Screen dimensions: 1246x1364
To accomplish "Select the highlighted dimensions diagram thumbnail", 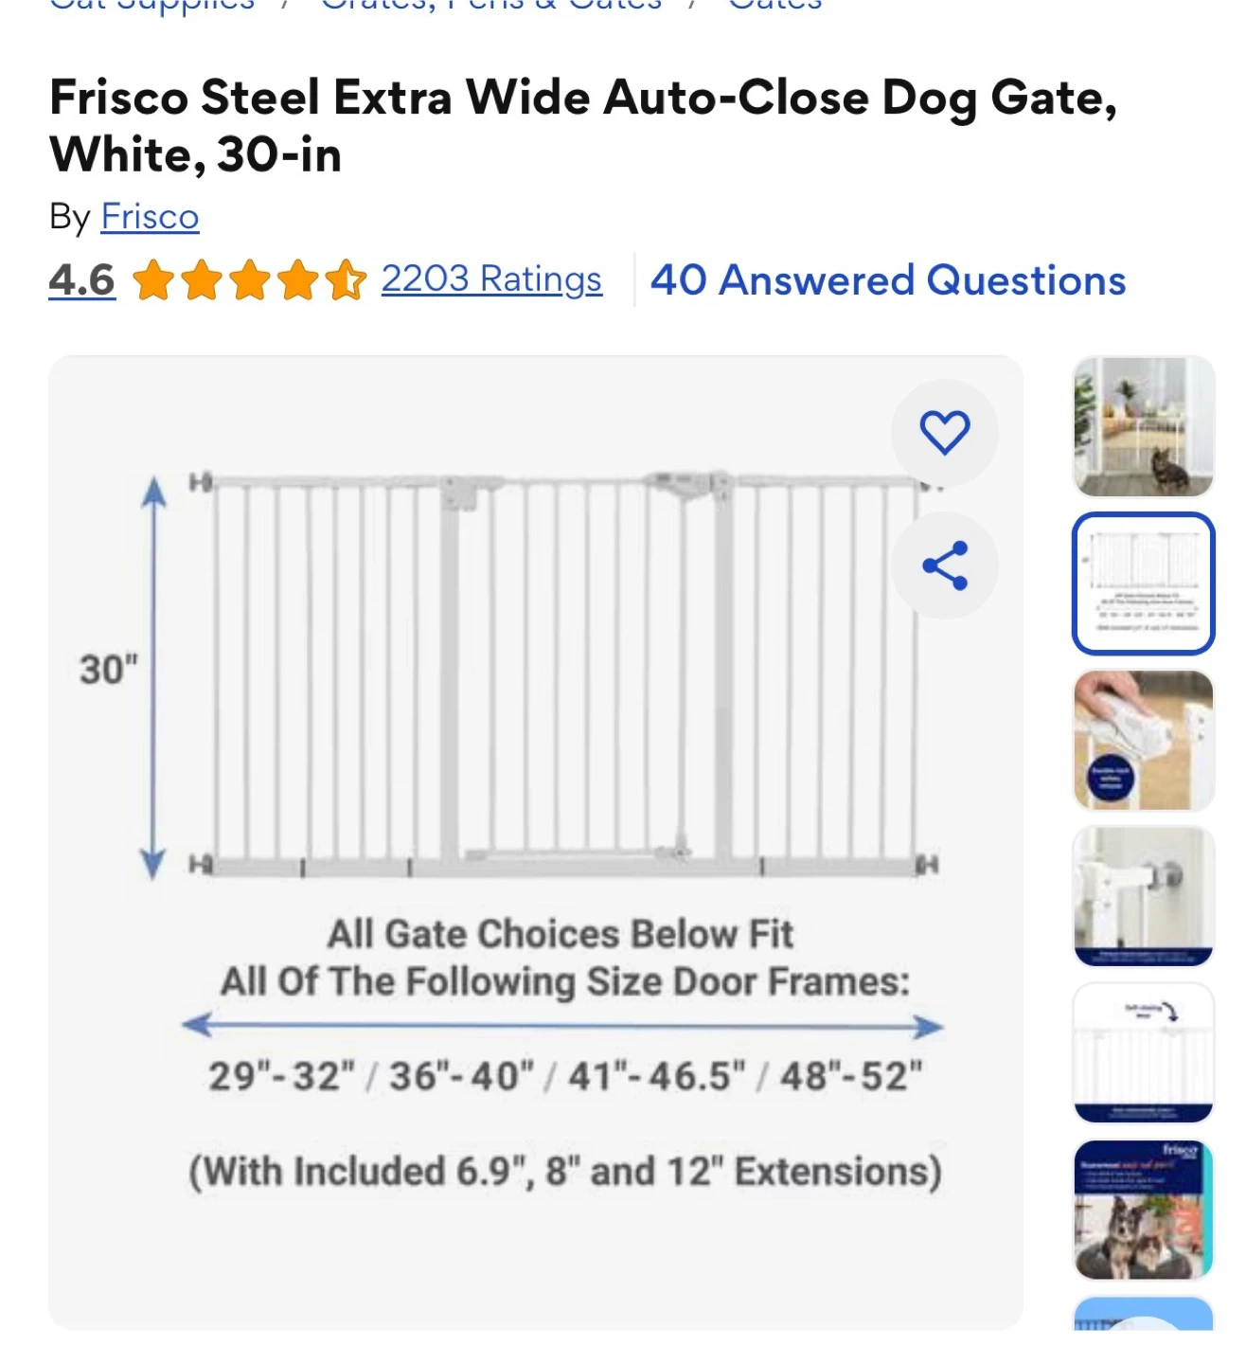I will coord(1143,583).
